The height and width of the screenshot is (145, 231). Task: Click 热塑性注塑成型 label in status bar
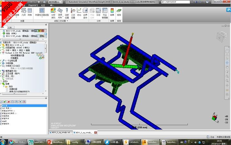click(223, 137)
